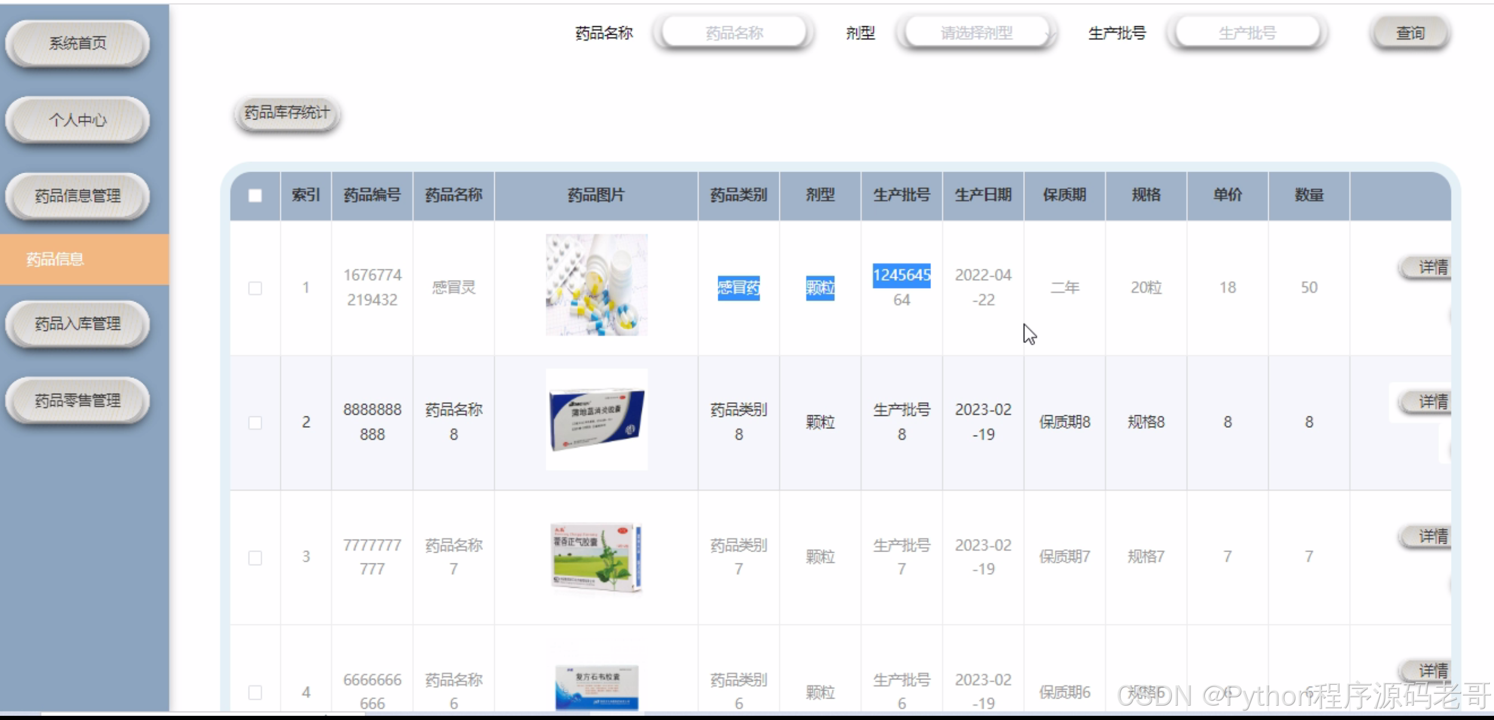
Task: Click the row 4 medicine box image
Action: click(x=596, y=687)
